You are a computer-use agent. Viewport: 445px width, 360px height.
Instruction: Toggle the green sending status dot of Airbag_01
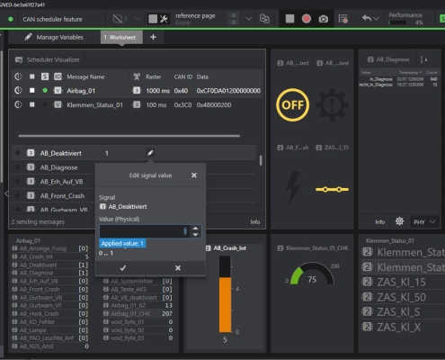tap(45, 90)
